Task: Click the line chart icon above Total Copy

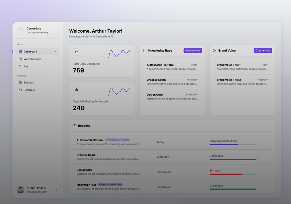Action: click(x=77, y=52)
